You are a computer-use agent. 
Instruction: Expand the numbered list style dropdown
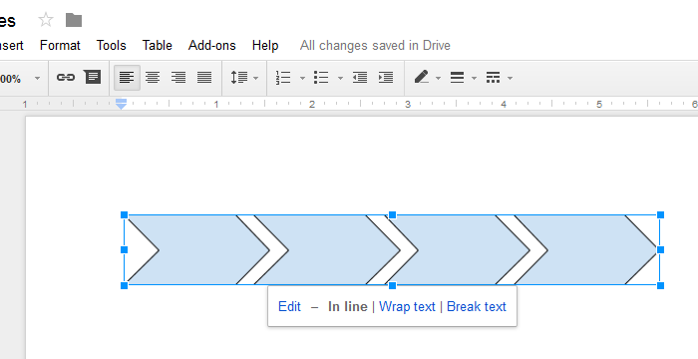[302, 79]
